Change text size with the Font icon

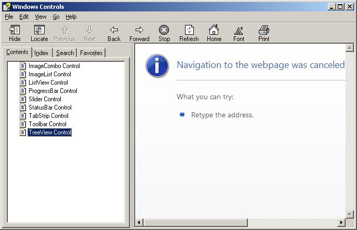pos(239,31)
